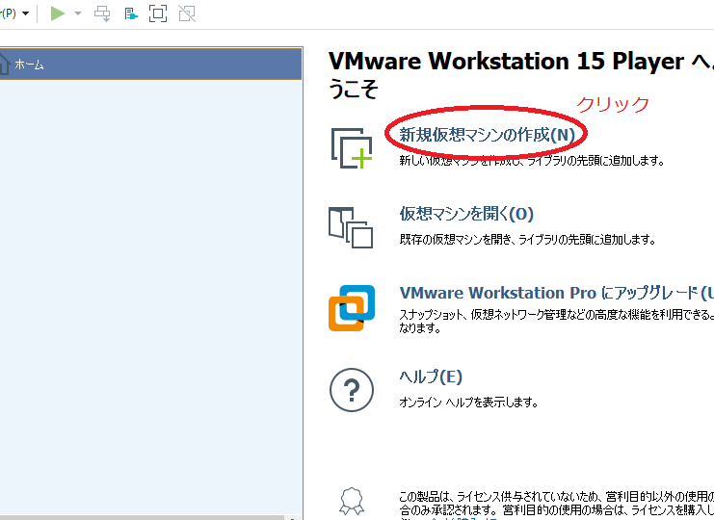Click the この製品は、ライセンス供与されていない notice text

pyautogui.click(x=556, y=504)
